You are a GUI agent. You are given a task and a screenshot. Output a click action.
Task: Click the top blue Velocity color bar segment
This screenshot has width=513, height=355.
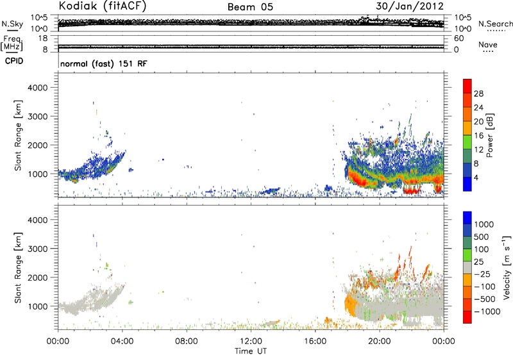pyautogui.click(x=467, y=218)
